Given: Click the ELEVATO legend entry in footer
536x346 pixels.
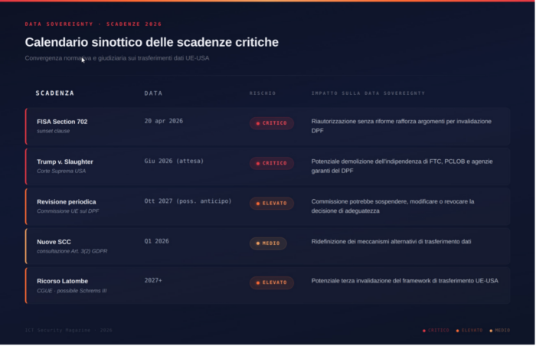Looking at the screenshot, I should [x=469, y=330].
